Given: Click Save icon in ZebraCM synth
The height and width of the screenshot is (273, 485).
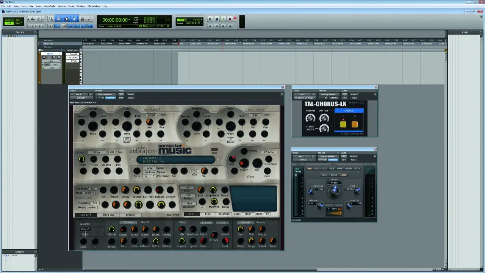Looking at the screenshot, I should 214,150.
